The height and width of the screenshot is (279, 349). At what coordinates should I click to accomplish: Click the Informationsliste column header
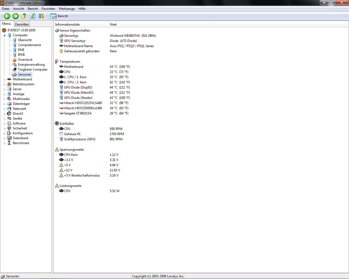point(81,25)
